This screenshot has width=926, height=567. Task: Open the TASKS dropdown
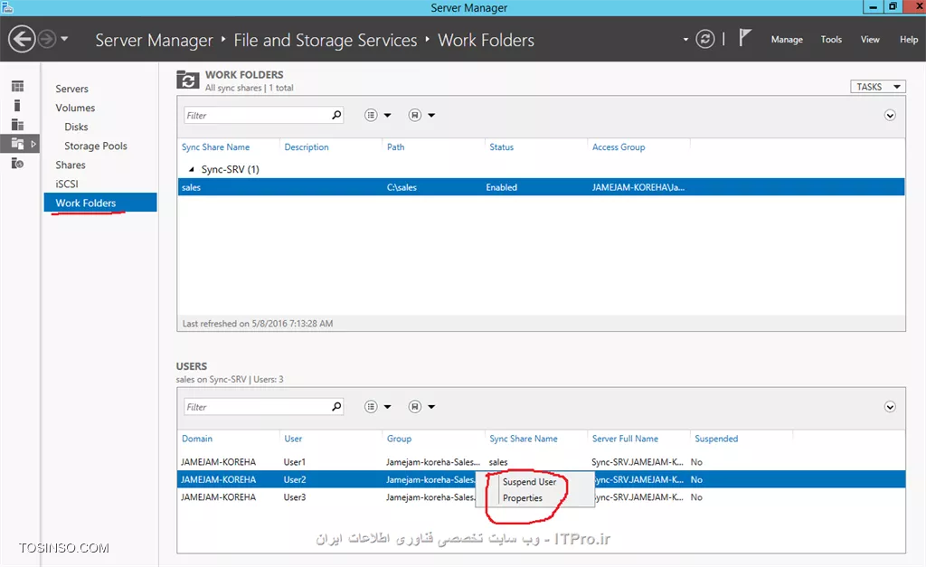(877, 87)
